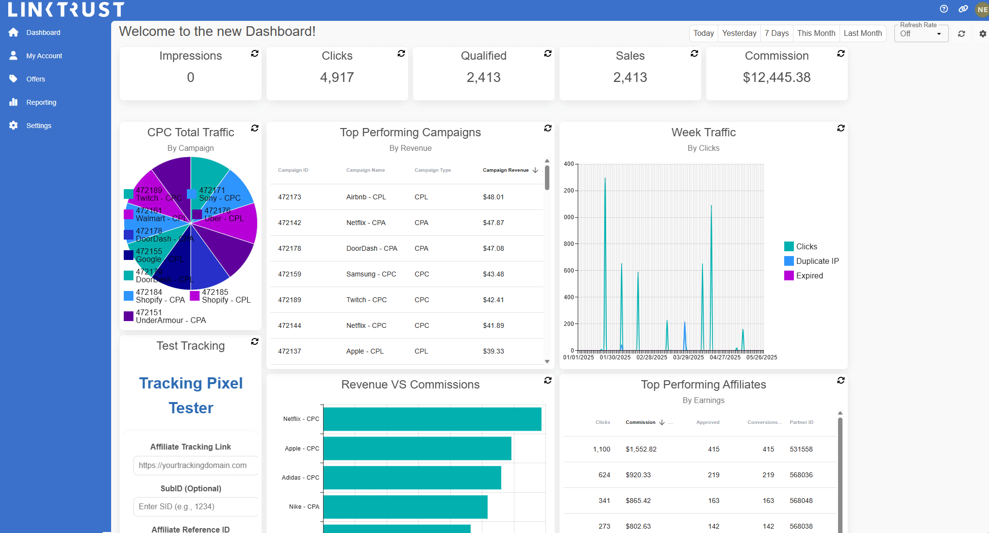Click the Reporting bar chart icon
989x533 pixels.
(14, 102)
